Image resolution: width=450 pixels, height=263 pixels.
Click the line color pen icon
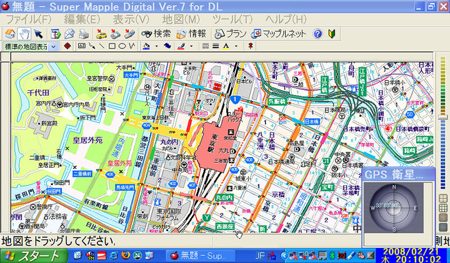tap(181, 45)
